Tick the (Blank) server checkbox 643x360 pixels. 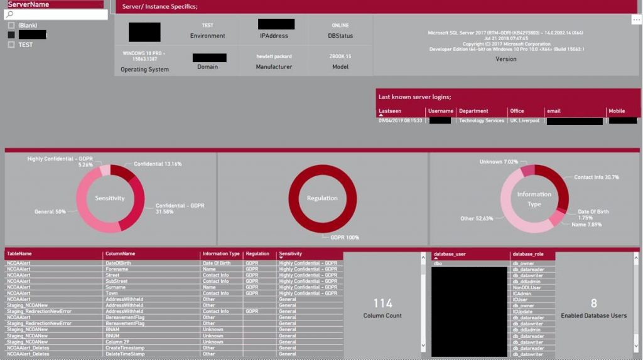[11, 25]
